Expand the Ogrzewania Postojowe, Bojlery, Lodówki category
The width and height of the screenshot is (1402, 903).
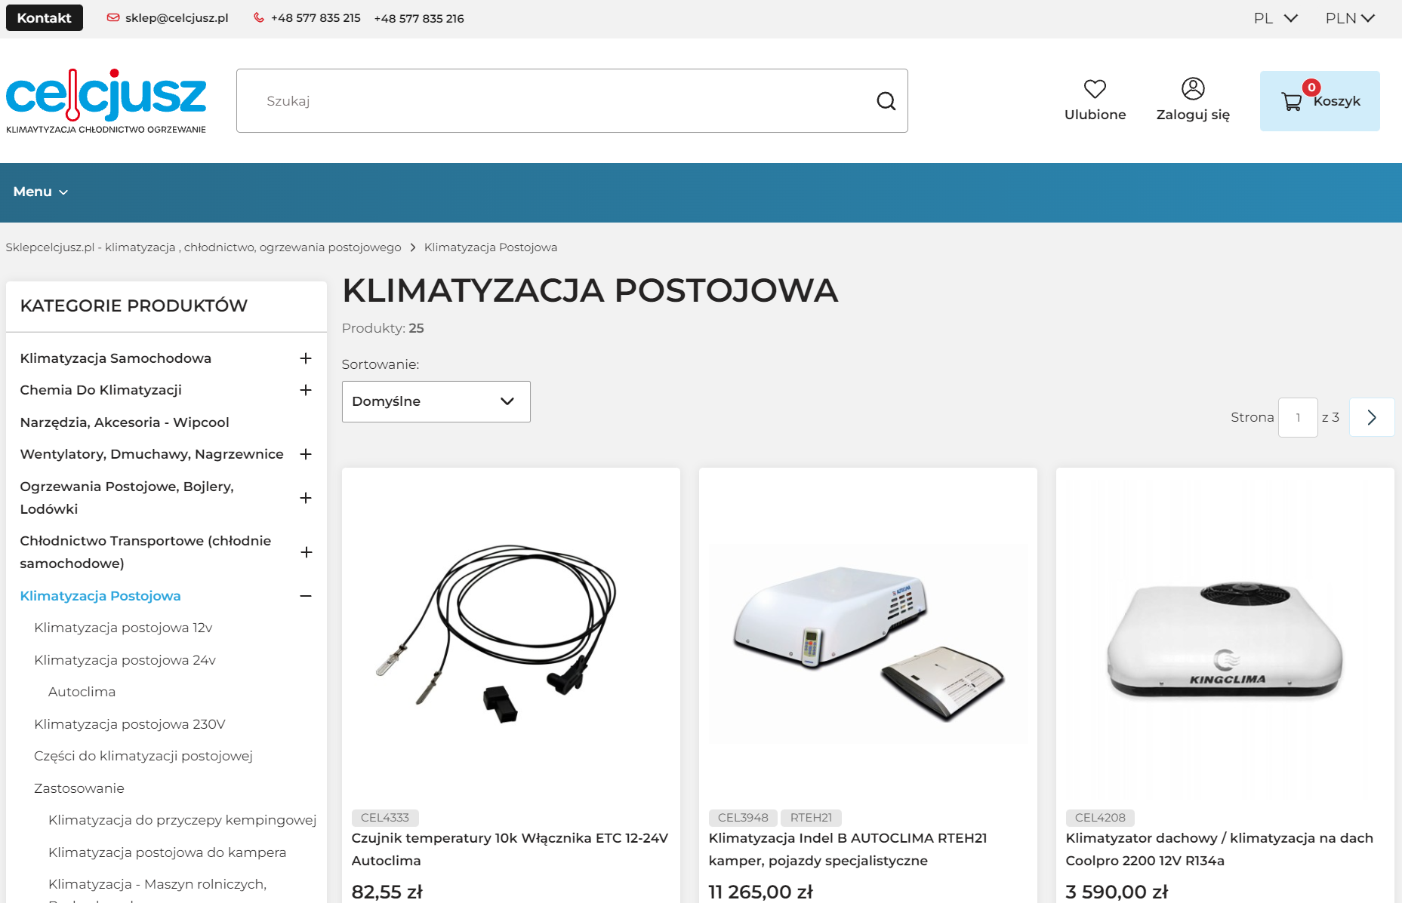(306, 497)
